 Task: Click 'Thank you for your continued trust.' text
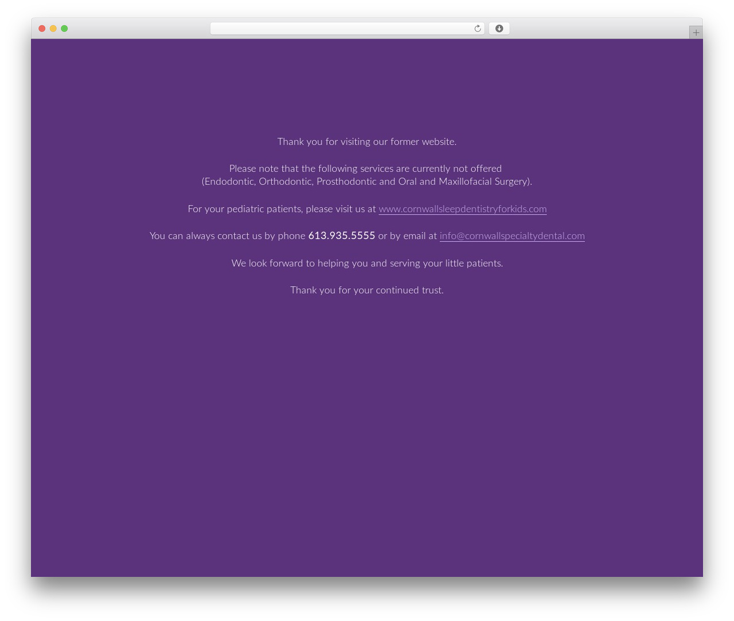tap(367, 290)
